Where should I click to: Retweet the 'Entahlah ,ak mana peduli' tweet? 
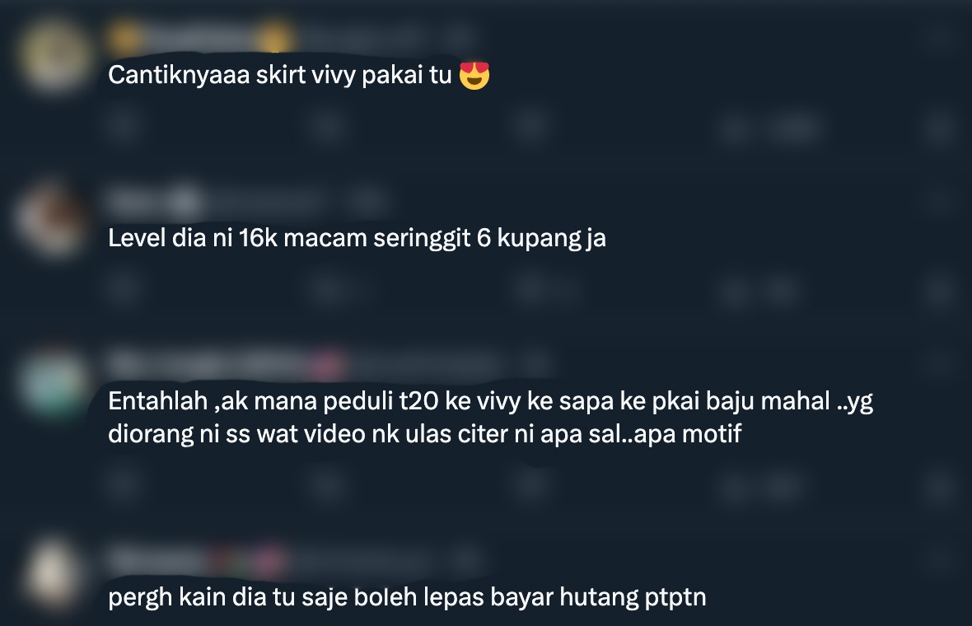coord(328,485)
